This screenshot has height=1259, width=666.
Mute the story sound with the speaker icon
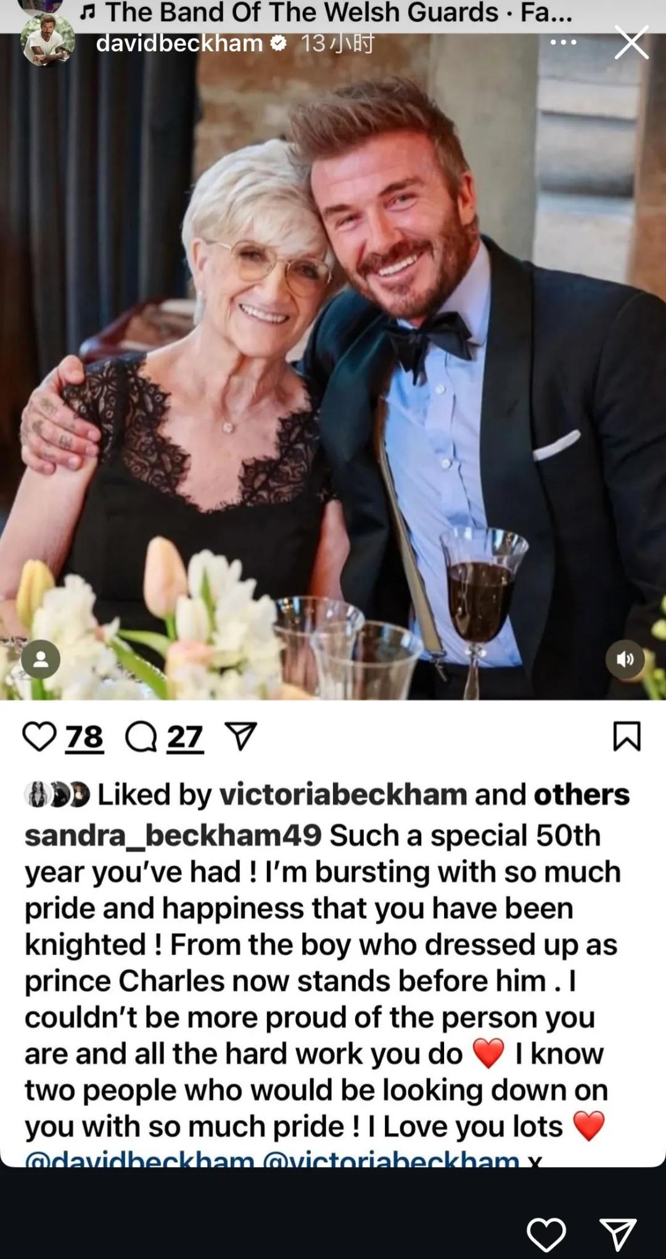pos(625,659)
